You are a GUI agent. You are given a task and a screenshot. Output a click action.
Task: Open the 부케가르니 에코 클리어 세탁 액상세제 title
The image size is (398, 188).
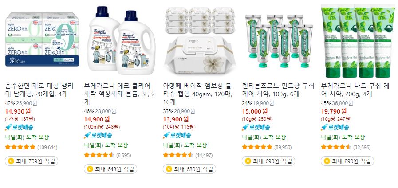119,94
